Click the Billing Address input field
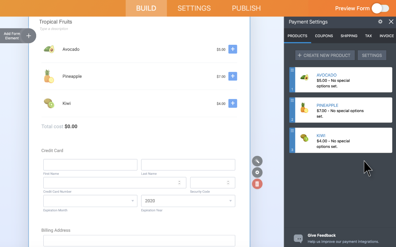 click(139, 241)
